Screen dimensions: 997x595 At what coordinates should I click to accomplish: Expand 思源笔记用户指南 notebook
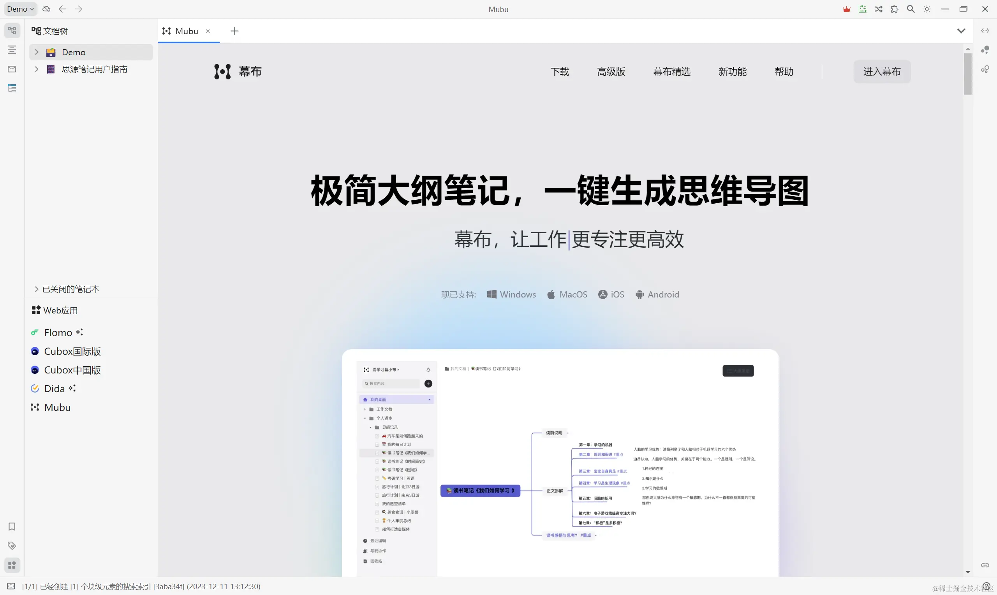(37, 69)
